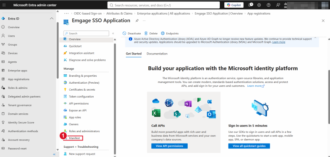330x157 pixels.
Task: Open Agents in the left sidebar
Action: 12,62
